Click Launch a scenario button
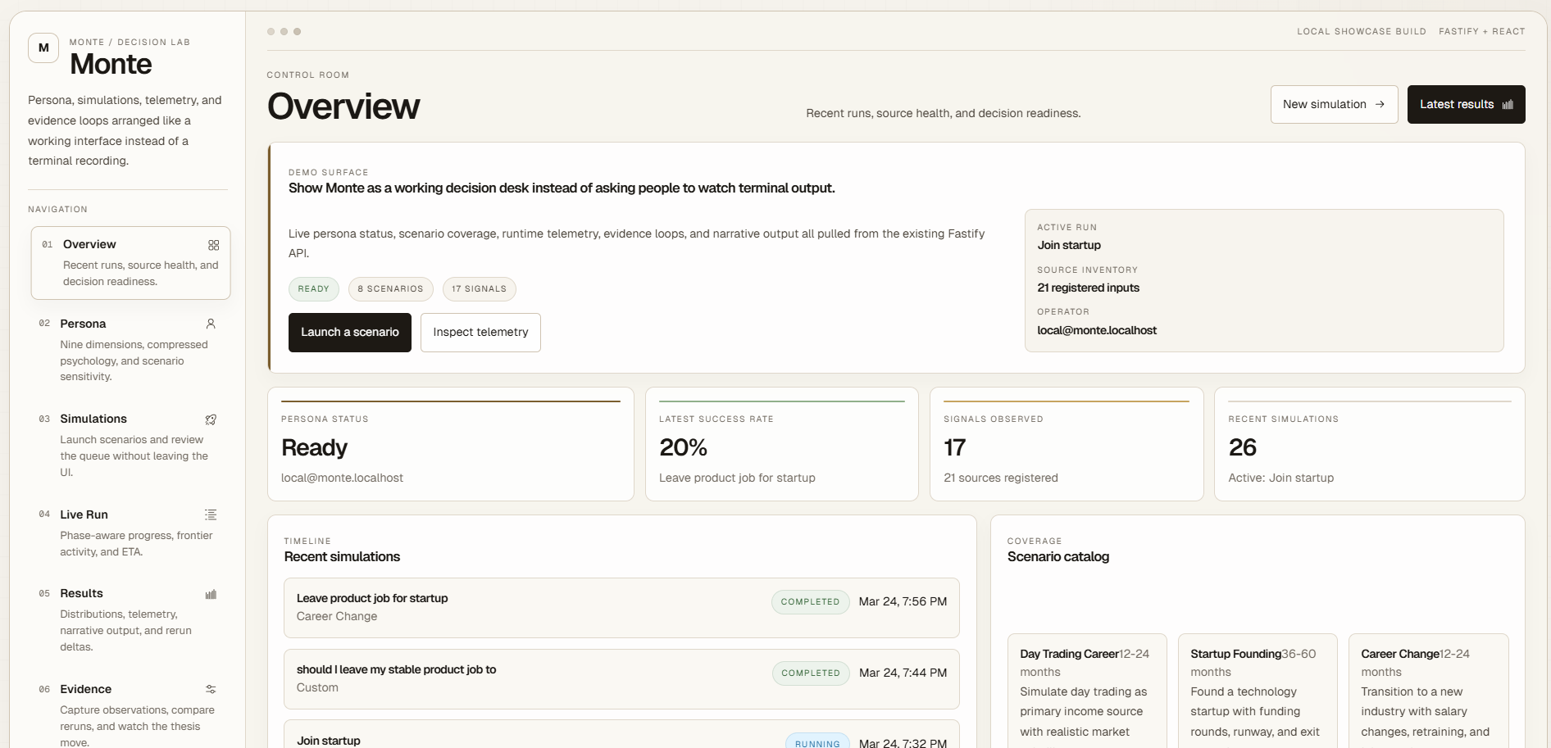 click(x=350, y=333)
